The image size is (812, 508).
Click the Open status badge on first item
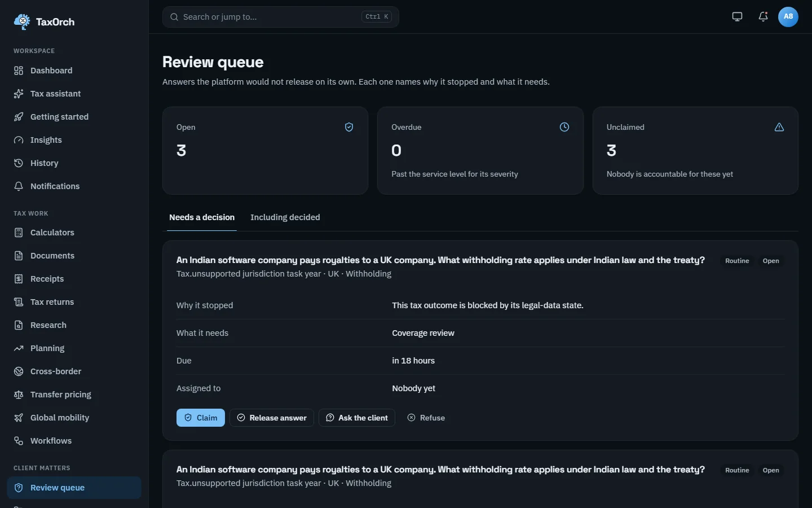click(771, 261)
